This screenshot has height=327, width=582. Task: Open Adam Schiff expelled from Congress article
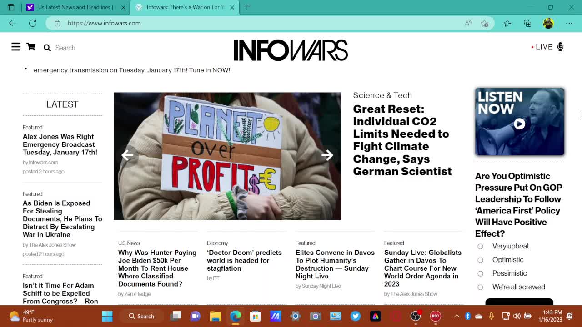point(60,293)
